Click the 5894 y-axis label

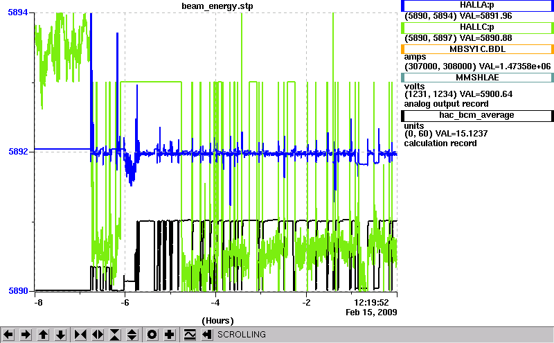[18, 12]
